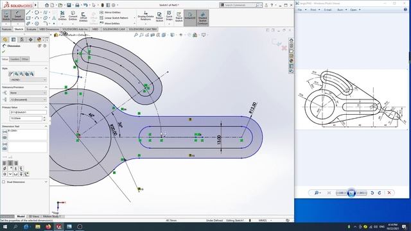Click the Convert Entities tool
The height and width of the screenshot is (231, 411).
73,15
